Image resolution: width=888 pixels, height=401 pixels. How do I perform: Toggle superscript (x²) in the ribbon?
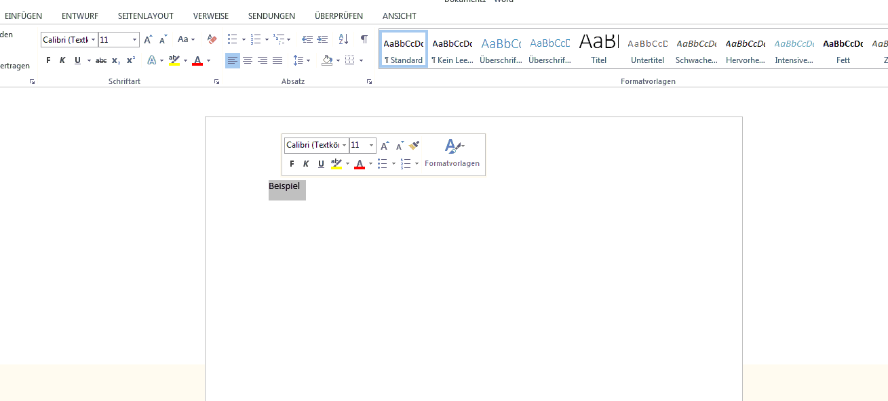131,60
